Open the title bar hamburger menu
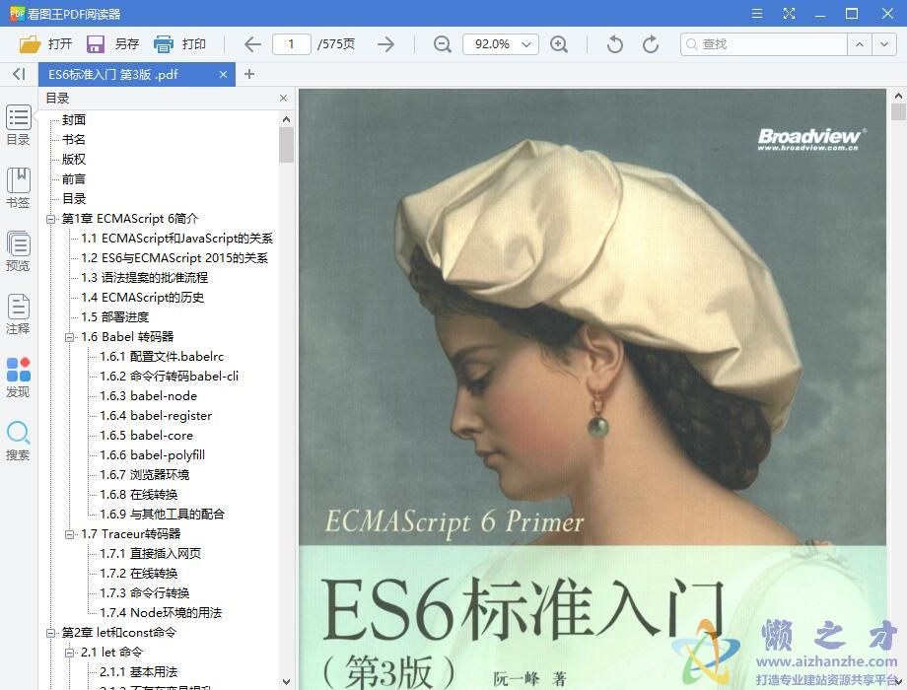The image size is (907, 690). coord(756,13)
